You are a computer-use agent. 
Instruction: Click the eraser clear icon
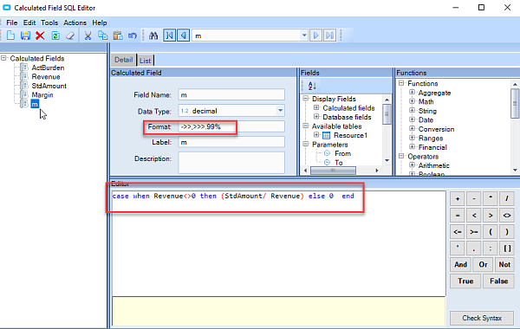70,35
